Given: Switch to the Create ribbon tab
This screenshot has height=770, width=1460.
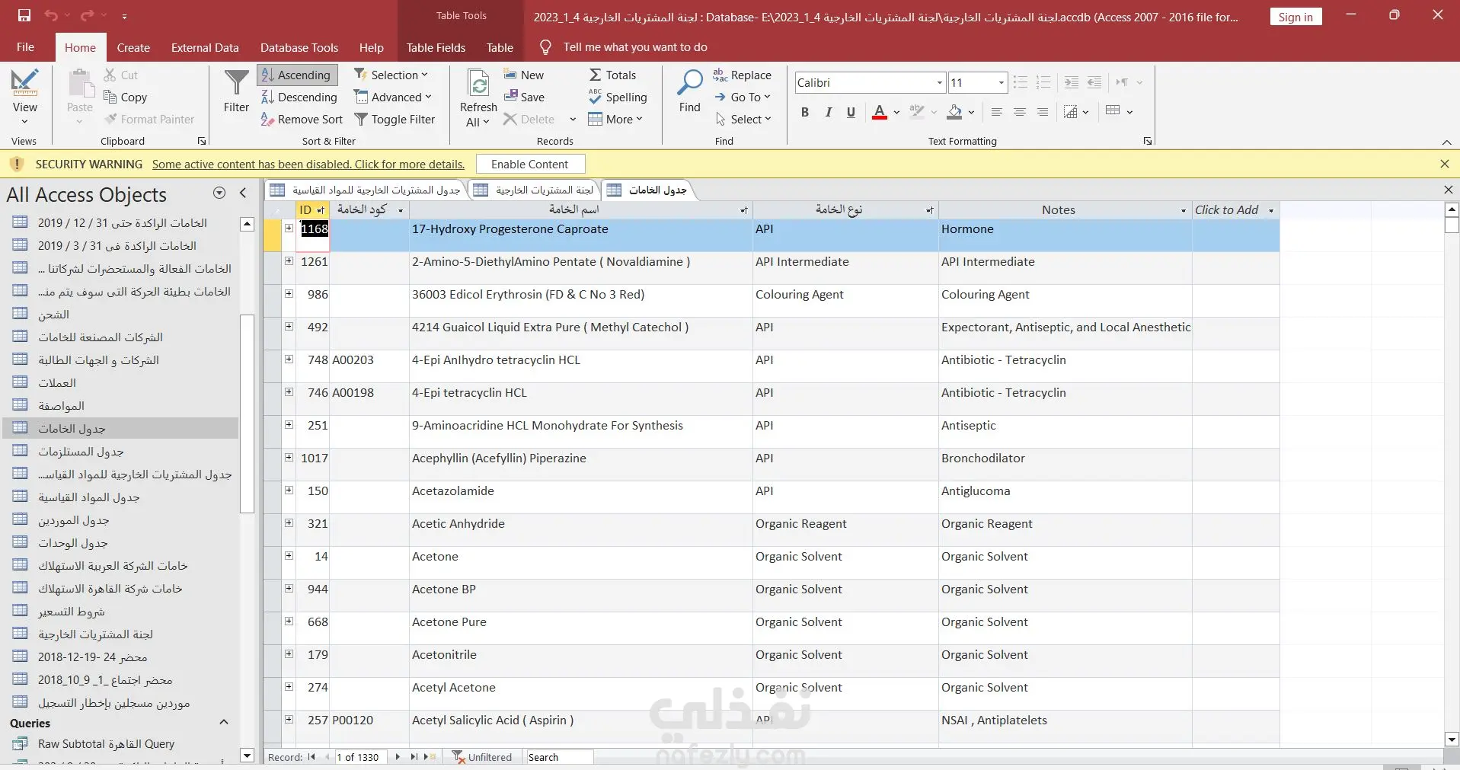Looking at the screenshot, I should point(133,47).
